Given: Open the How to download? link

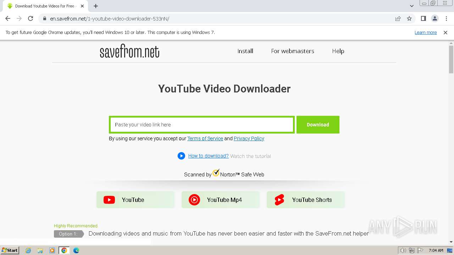Looking at the screenshot, I should click(208, 156).
